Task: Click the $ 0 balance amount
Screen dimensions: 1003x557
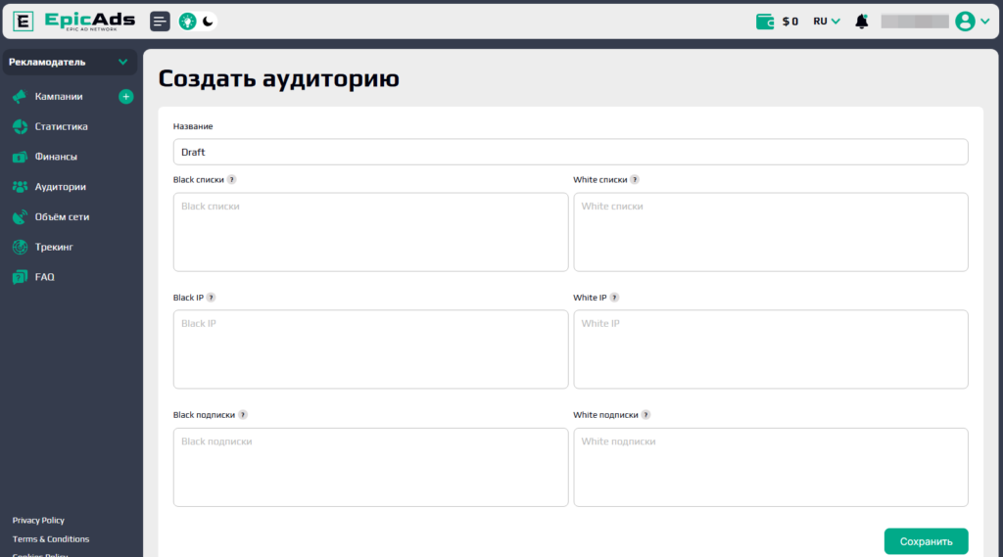Action: (x=790, y=22)
